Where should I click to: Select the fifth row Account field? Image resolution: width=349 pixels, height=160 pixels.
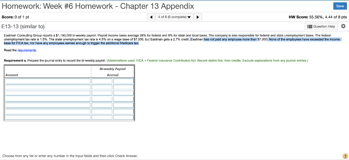(48, 105)
